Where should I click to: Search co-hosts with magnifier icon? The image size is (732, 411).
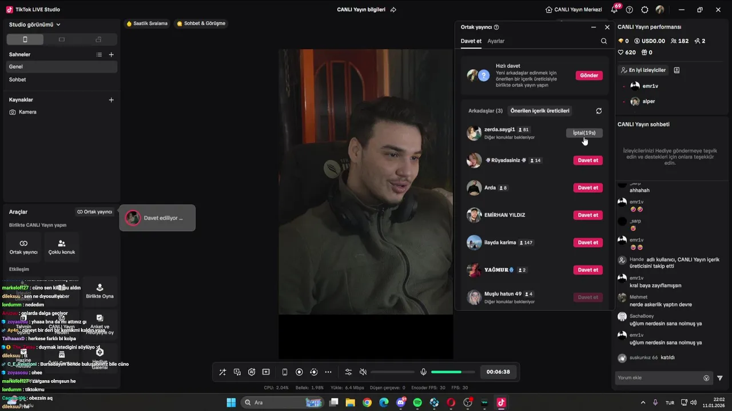click(604, 41)
